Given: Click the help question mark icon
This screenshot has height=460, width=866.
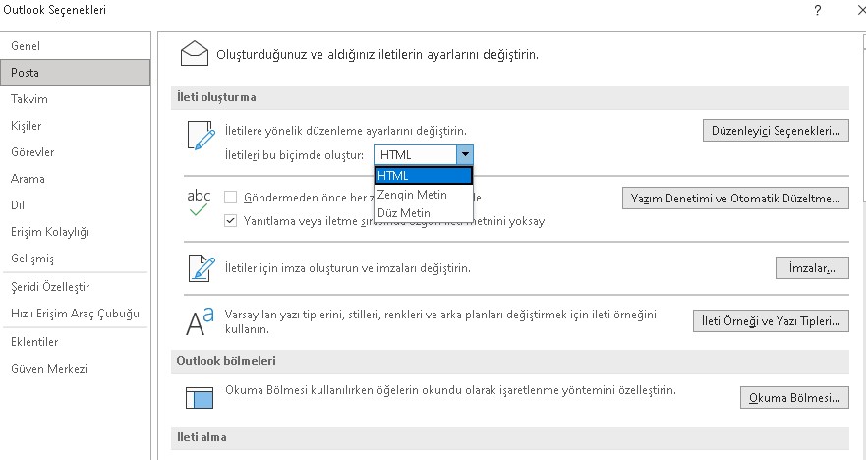Looking at the screenshot, I should [x=817, y=10].
